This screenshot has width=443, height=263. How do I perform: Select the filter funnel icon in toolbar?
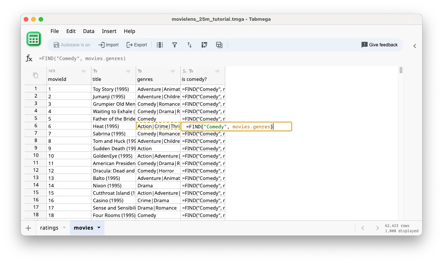pyautogui.click(x=175, y=45)
